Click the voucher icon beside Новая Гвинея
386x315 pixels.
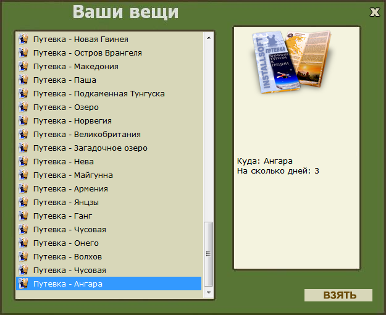(x=23, y=40)
